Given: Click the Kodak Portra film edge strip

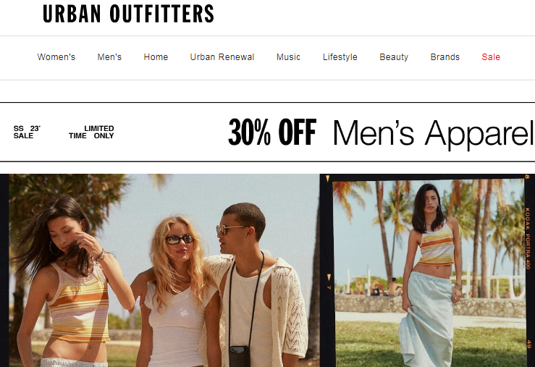Looking at the screenshot, I should (x=528, y=239).
